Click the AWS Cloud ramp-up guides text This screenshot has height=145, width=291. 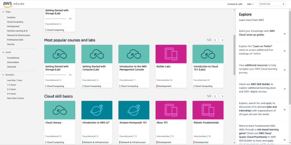[257, 33]
